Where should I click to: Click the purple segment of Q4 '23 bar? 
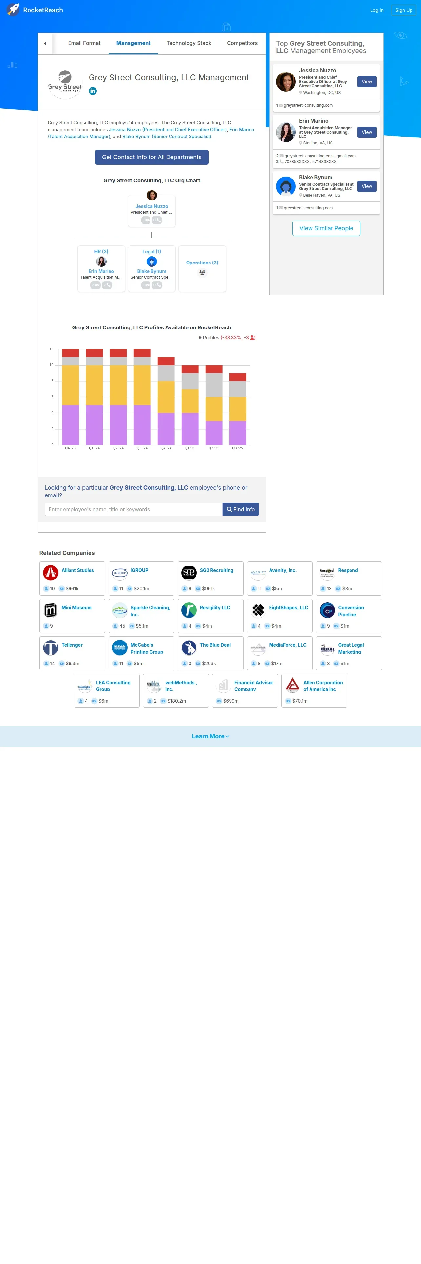pyautogui.click(x=70, y=424)
